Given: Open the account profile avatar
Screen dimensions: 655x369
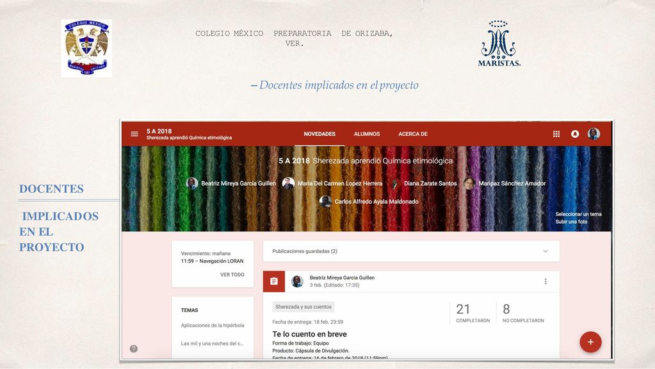Looking at the screenshot, I should [x=594, y=134].
